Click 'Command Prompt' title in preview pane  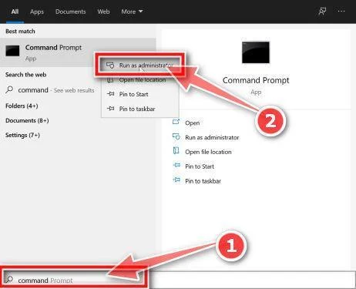click(256, 80)
